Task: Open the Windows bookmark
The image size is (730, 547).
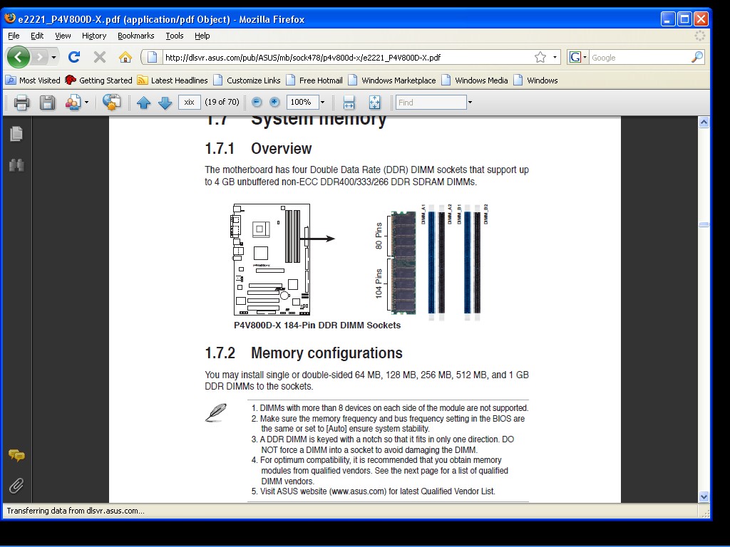Action: pyautogui.click(x=535, y=80)
